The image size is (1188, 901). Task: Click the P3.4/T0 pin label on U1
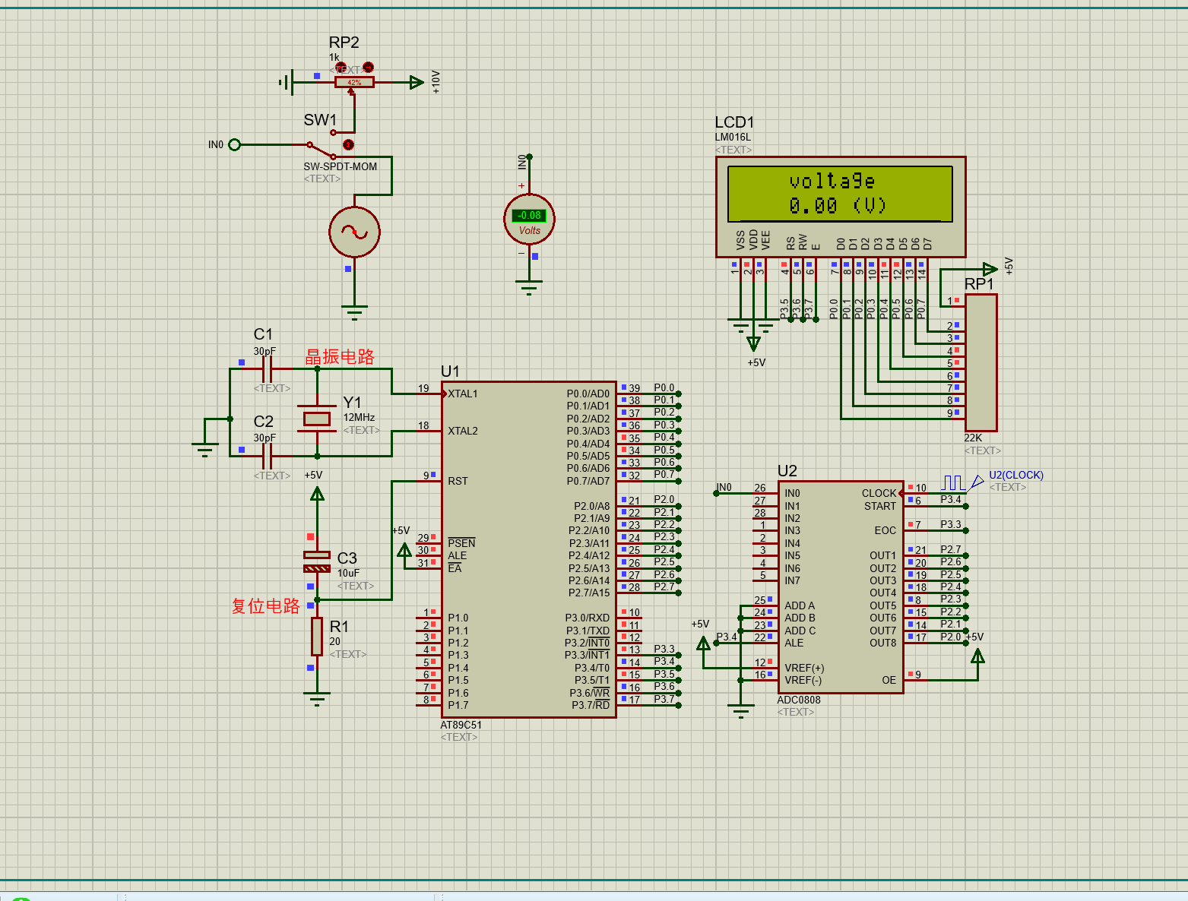coord(592,668)
